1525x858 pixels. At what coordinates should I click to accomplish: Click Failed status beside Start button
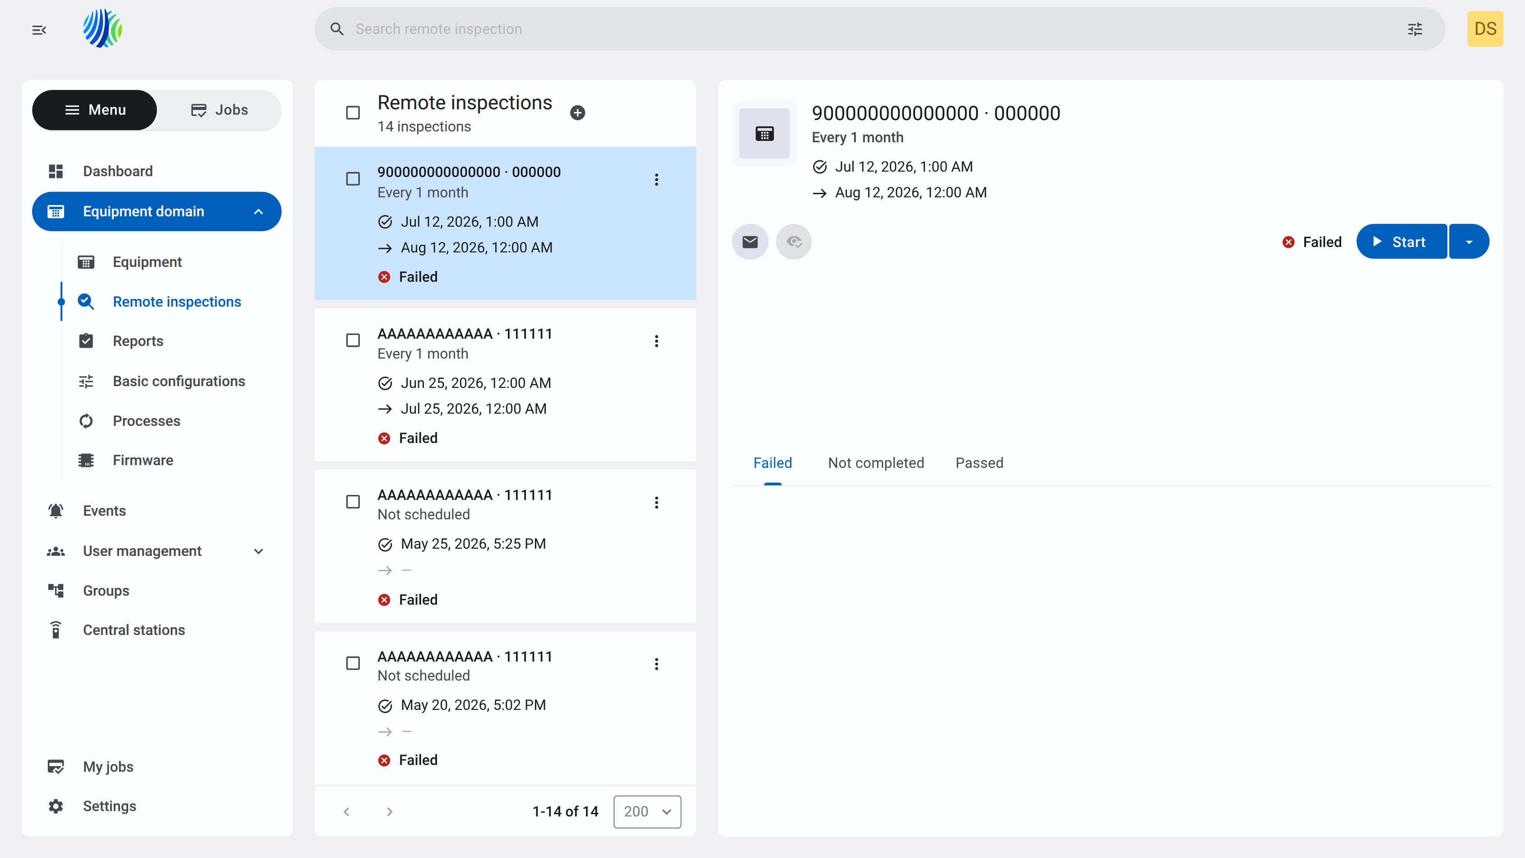point(1312,242)
